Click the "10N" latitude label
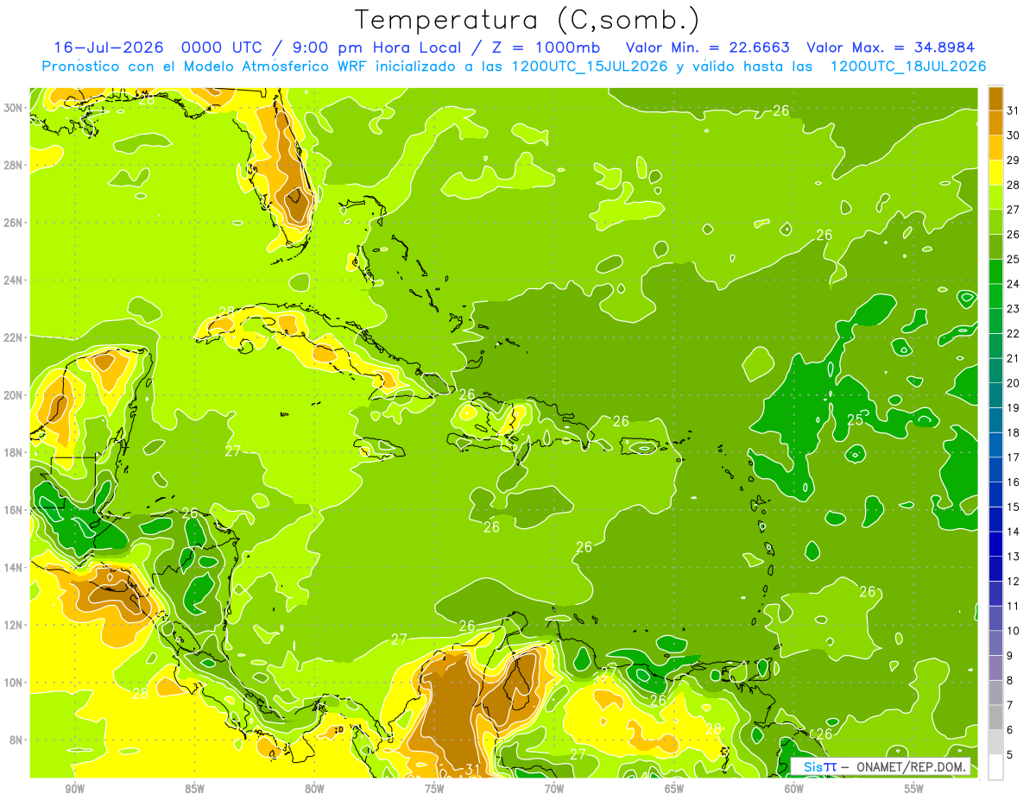This screenshot has width=1036, height=800. click(x=15, y=683)
